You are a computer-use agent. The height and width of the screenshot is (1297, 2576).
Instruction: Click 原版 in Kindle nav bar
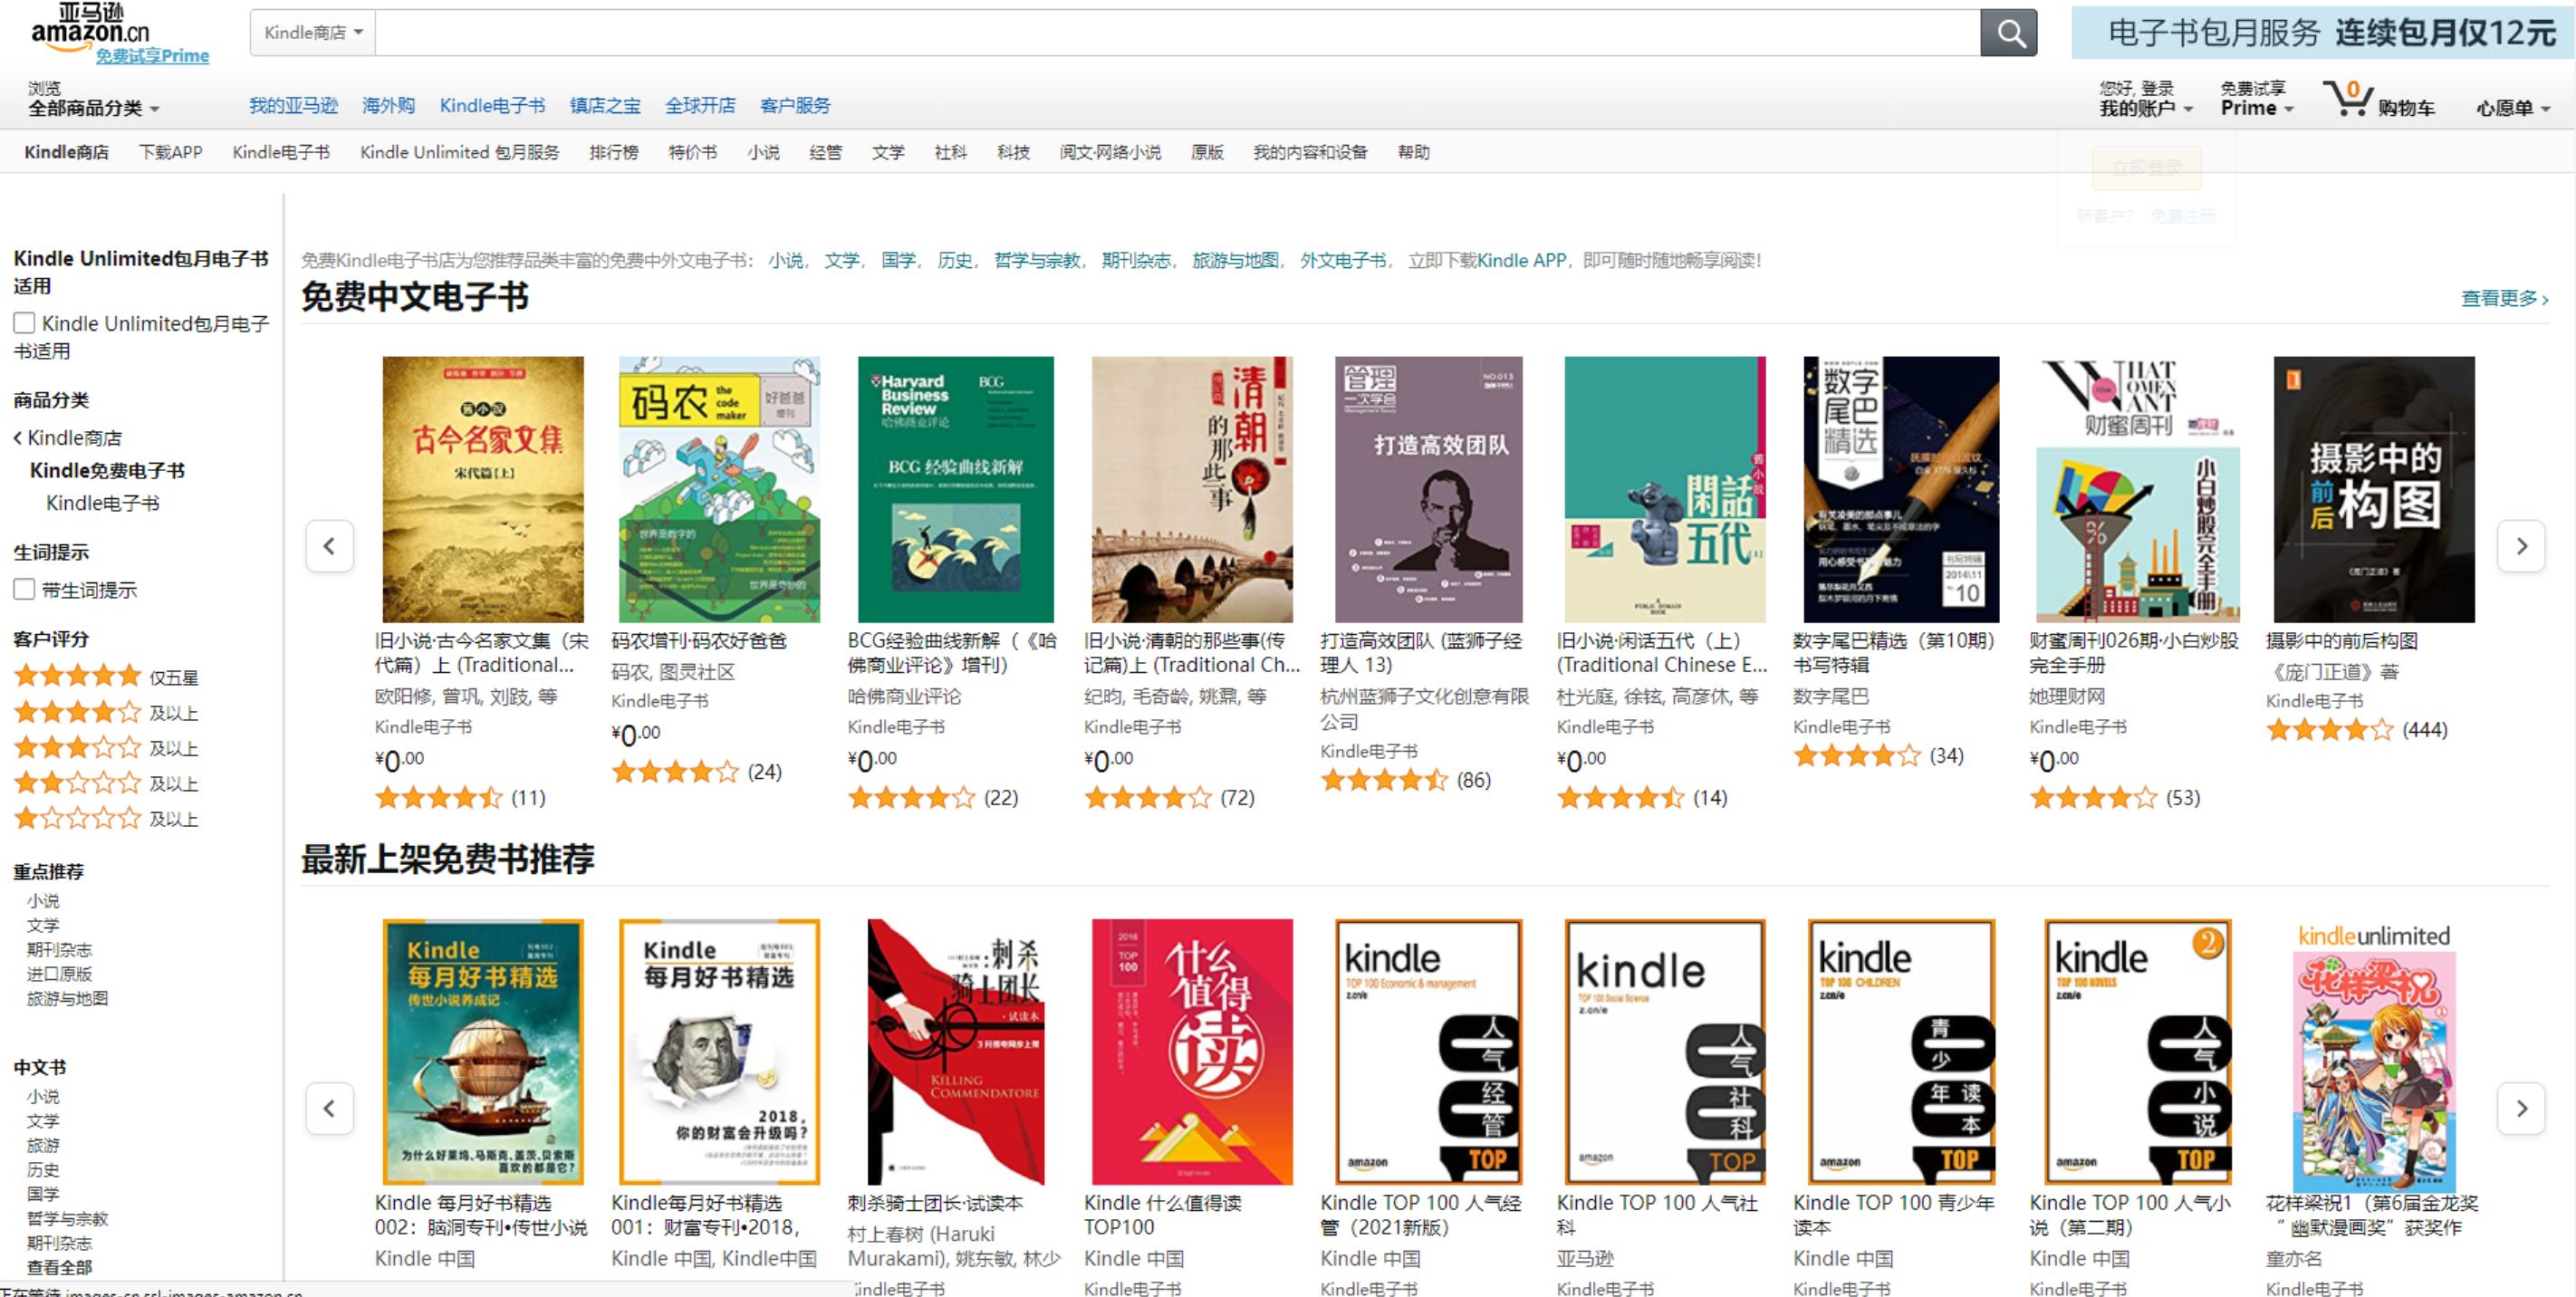click(1207, 152)
